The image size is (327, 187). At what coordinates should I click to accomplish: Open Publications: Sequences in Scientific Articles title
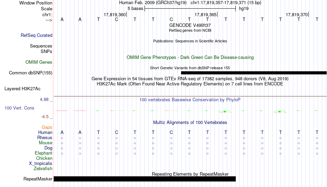(190, 41)
